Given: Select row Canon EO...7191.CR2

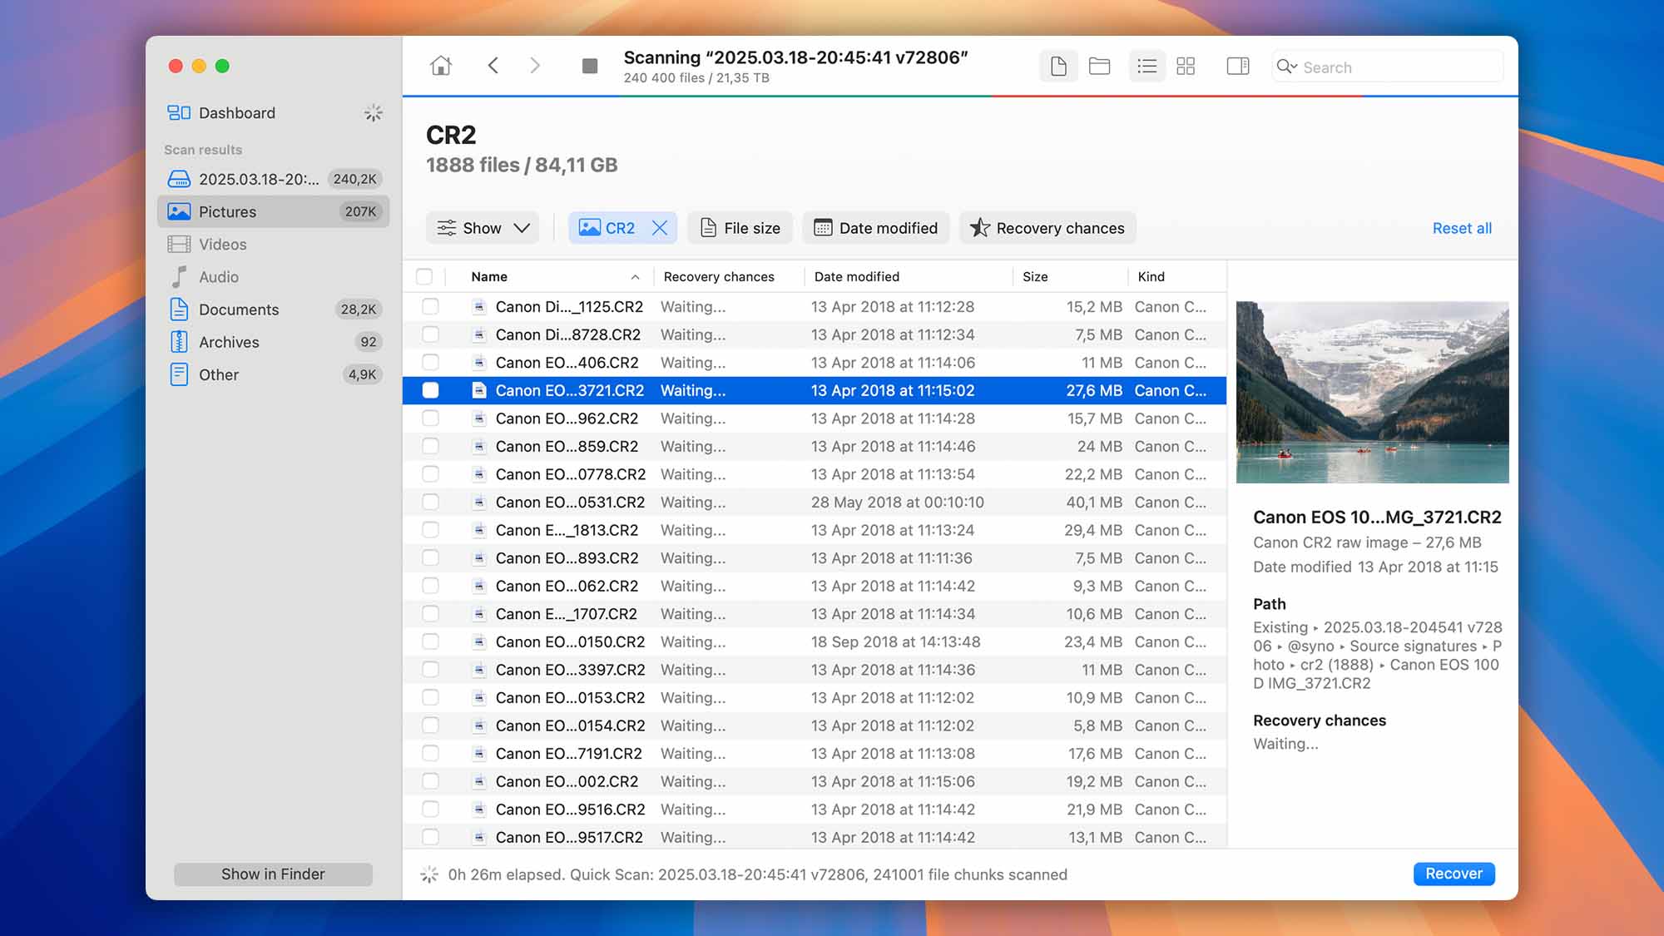Looking at the screenshot, I should [x=815, y=753].
